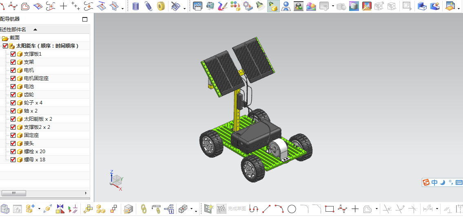Click the sketch profile curve tool
This screenshot has height=217, width=463.
254,209
